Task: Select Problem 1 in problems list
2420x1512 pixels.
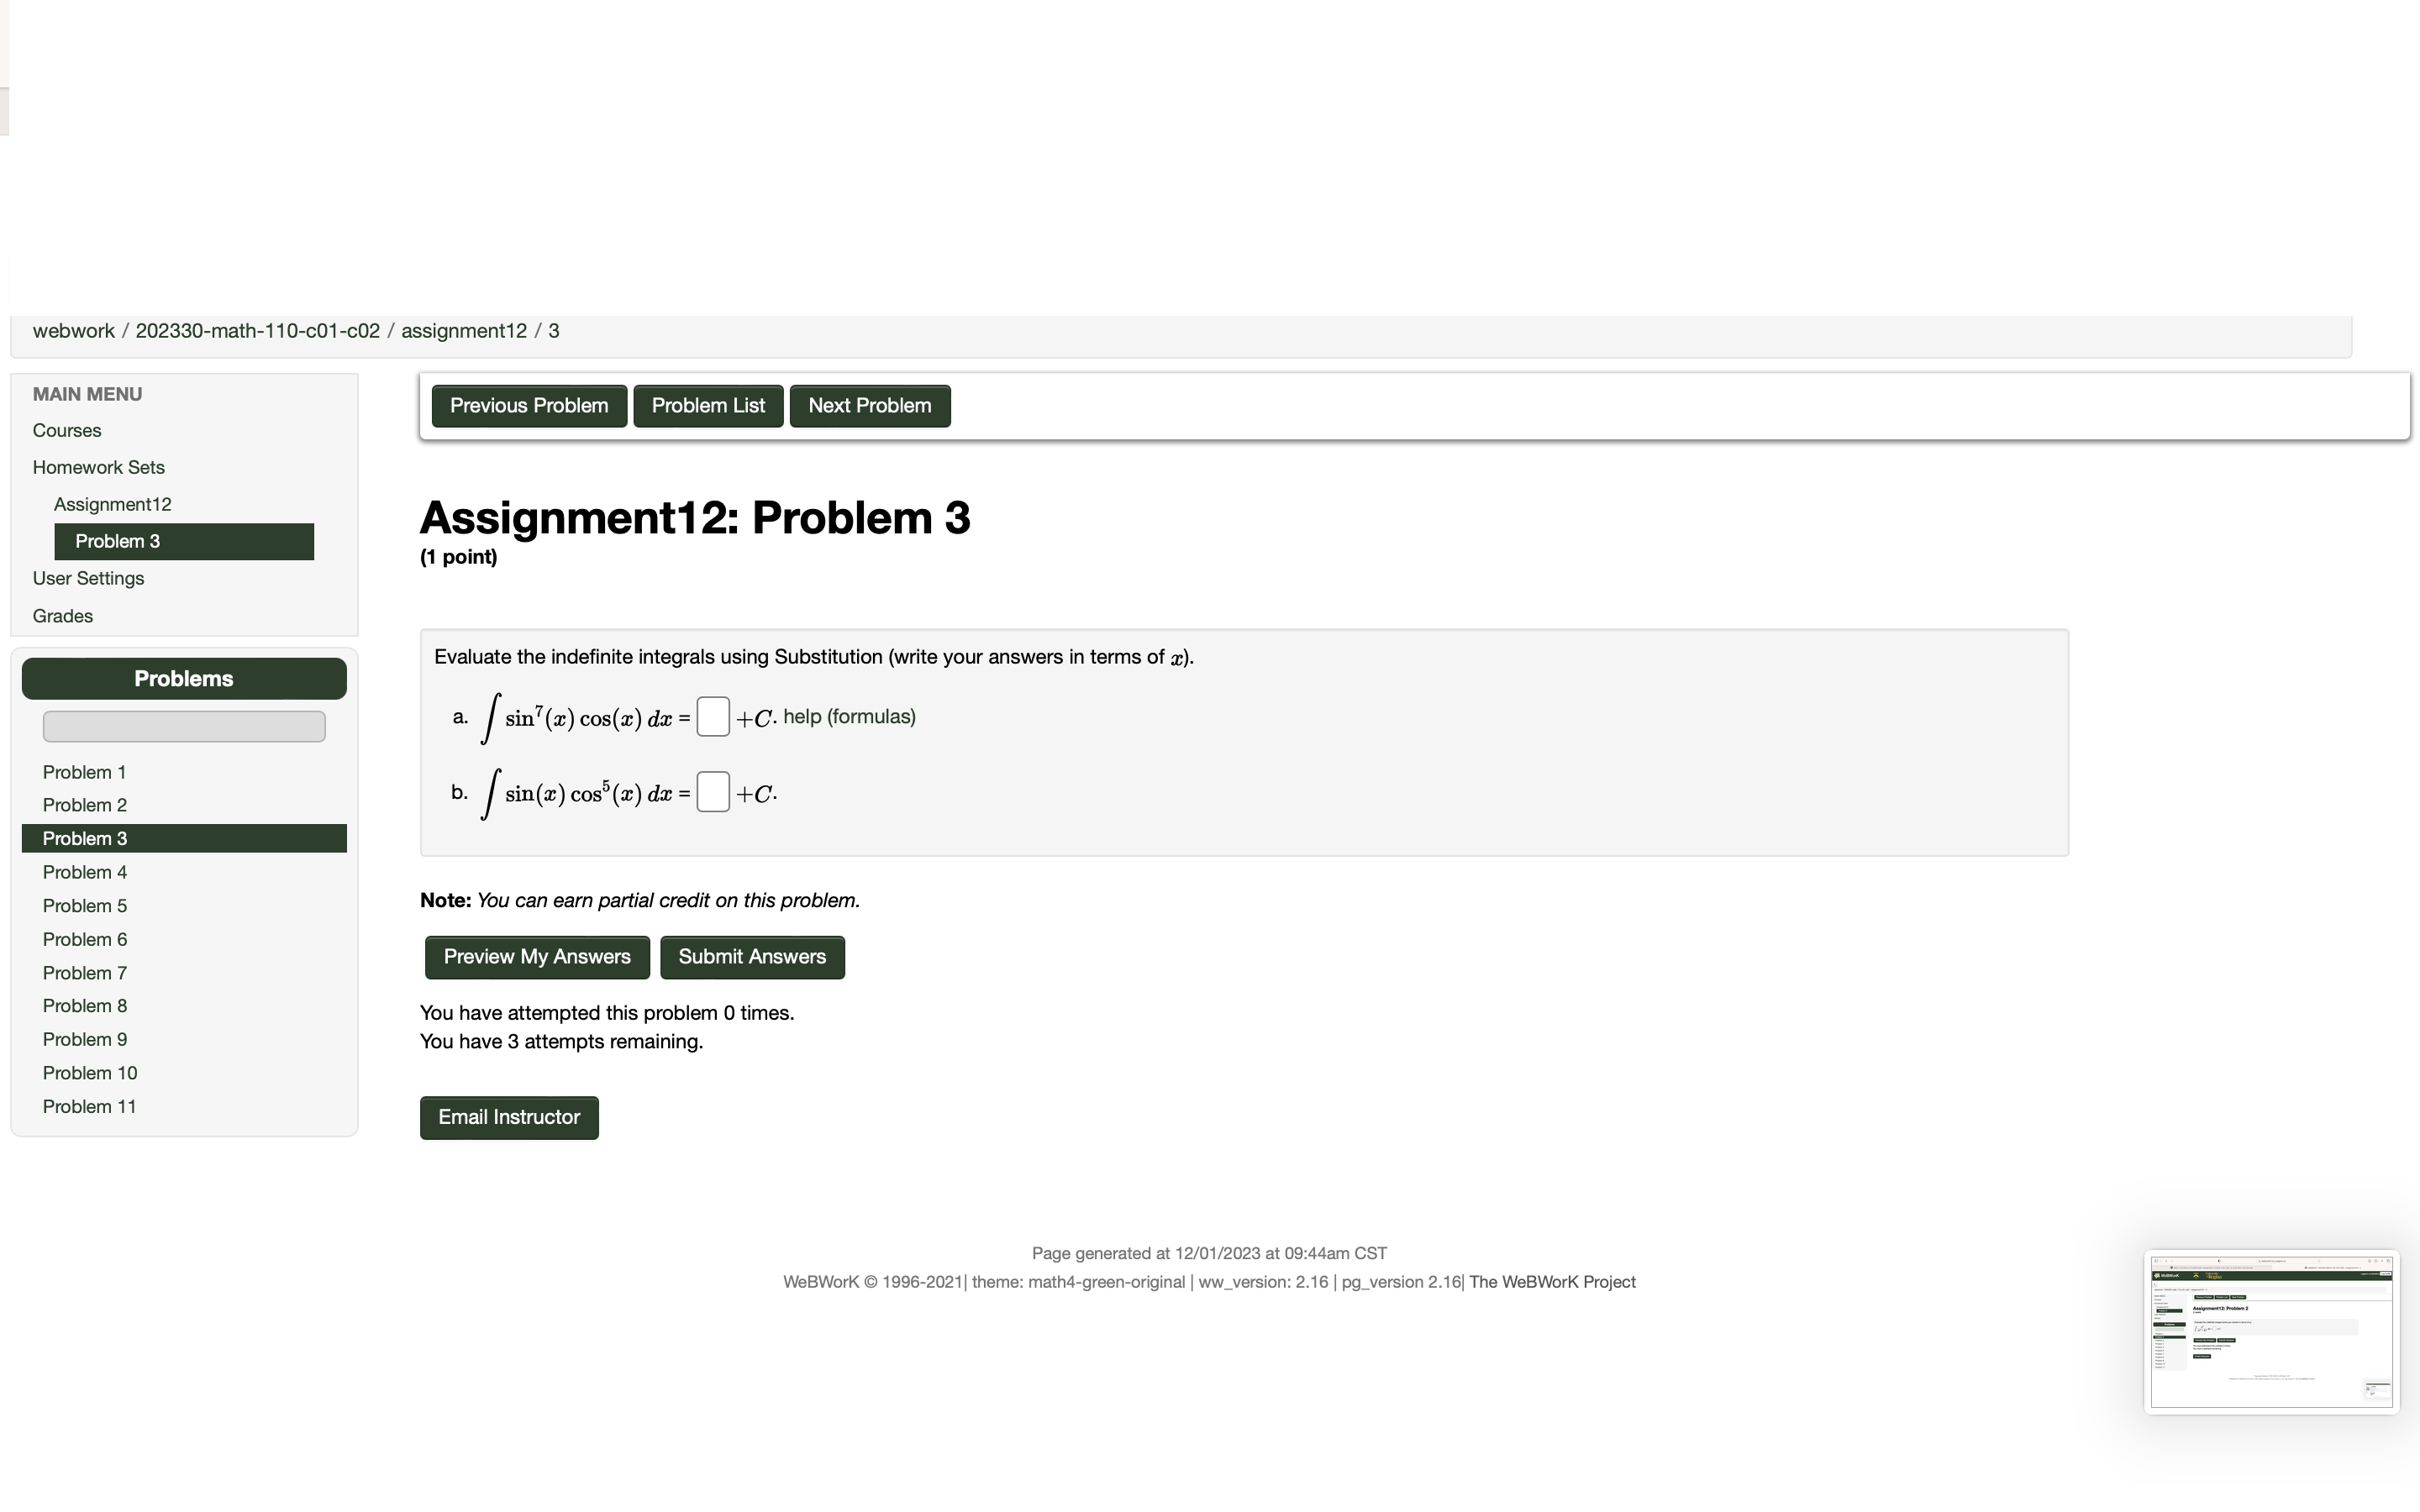Action: 84,771
